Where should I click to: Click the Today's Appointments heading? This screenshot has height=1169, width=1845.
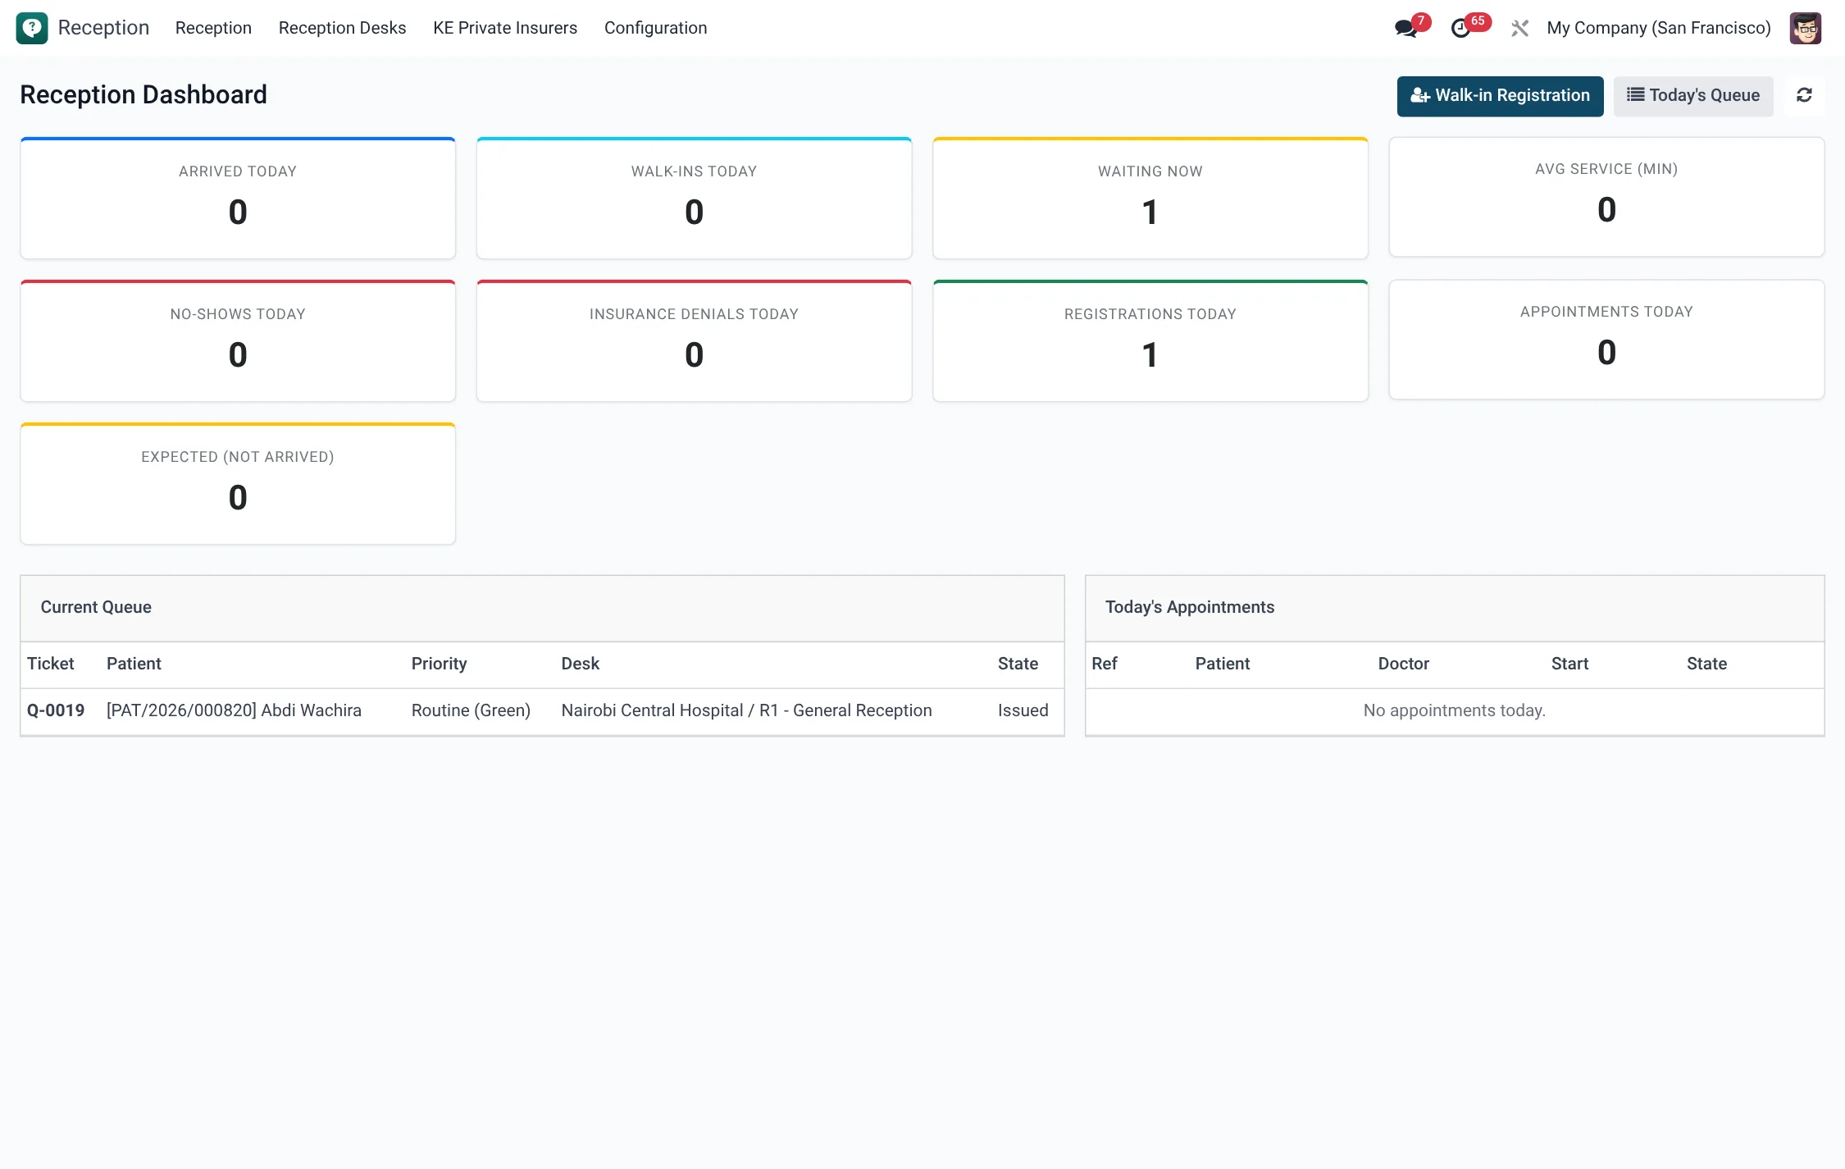click(x=1189, y=607)
